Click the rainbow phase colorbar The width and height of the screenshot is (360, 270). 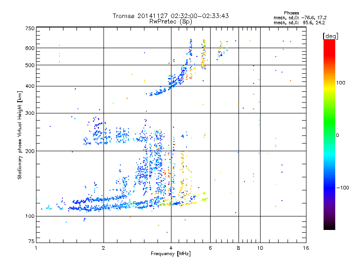(x=329, y=134)
